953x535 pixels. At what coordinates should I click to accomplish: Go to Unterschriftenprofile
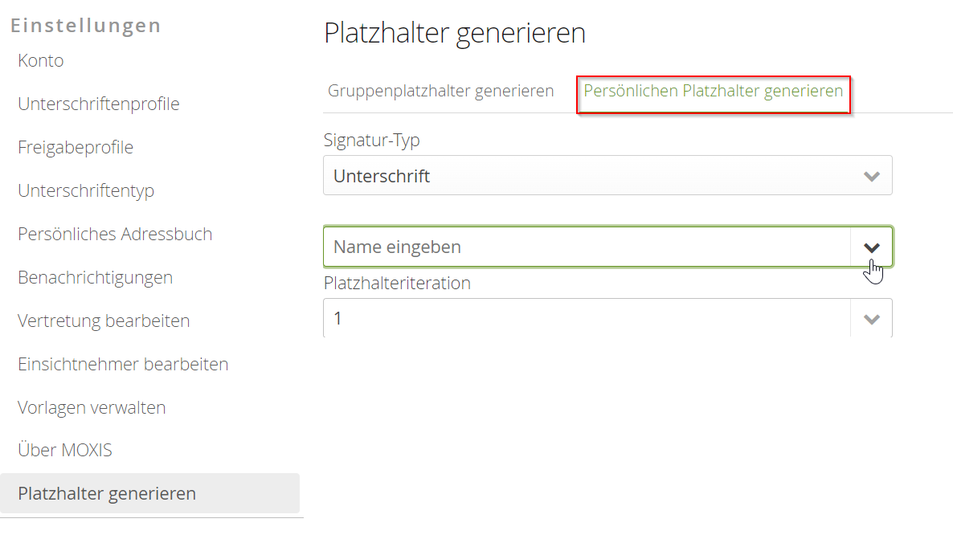(99, 104)
